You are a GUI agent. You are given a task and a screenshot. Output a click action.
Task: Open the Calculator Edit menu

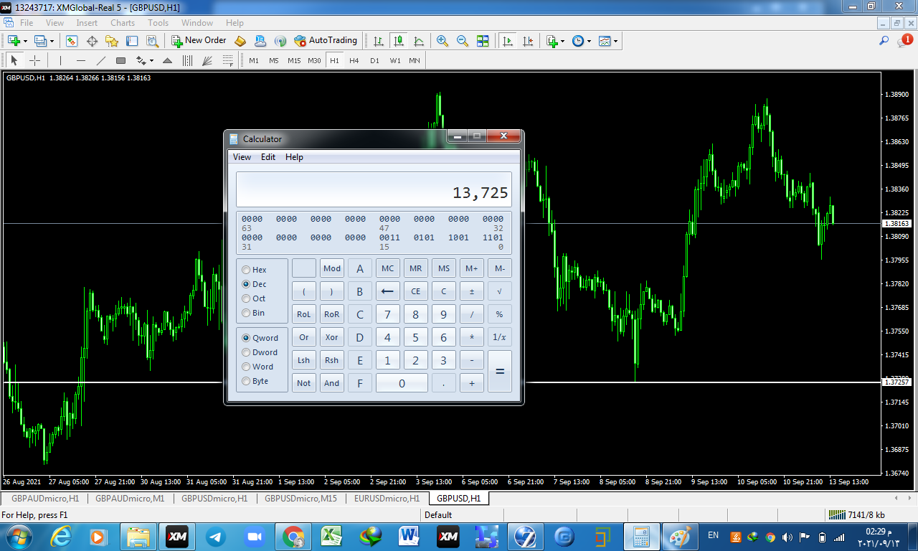(x=268, y=157)
